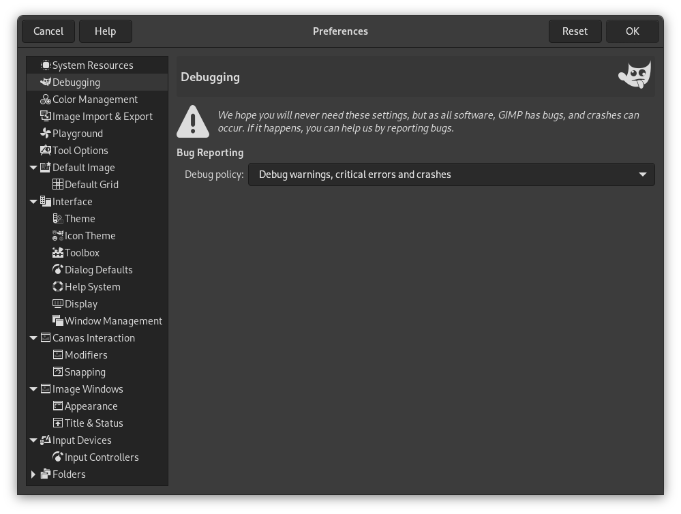Click the Image Import & Export icon
This screenshot has height=514, width=681.
point(45,116)
